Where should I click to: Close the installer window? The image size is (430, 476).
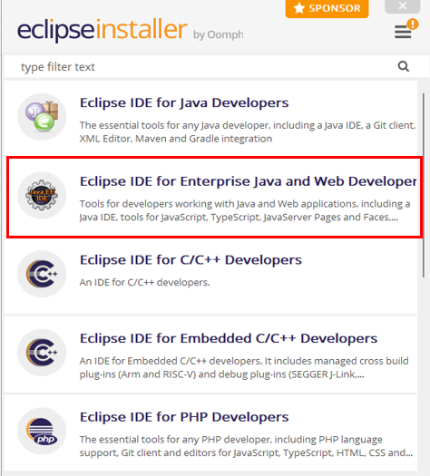click(x=403, y=5)
